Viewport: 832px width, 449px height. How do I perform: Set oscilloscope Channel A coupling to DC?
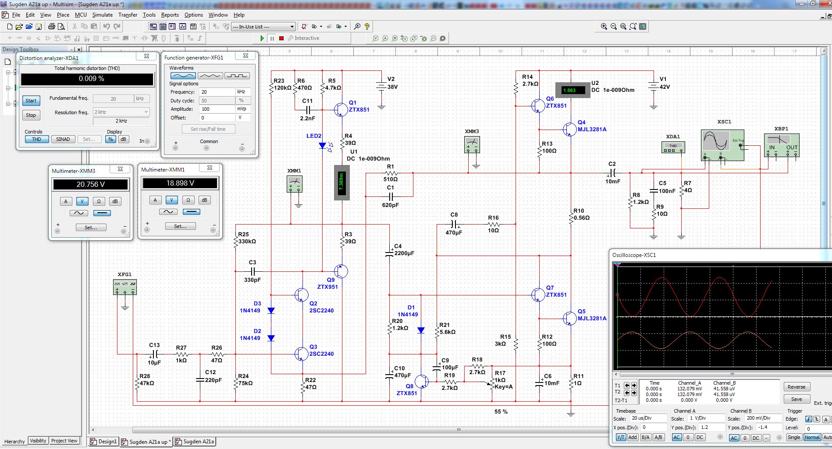pos(700,437)
